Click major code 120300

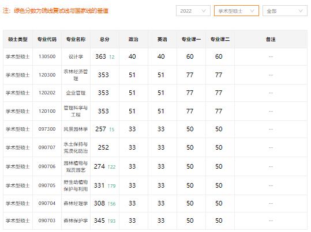(x=47, y=75)
